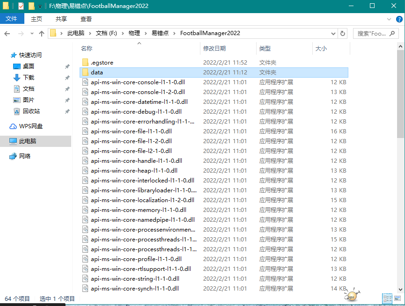Expand chevron after 易错点 breadcrumb
The height and width of the screenshot is (306, 405).
point(174,33)
